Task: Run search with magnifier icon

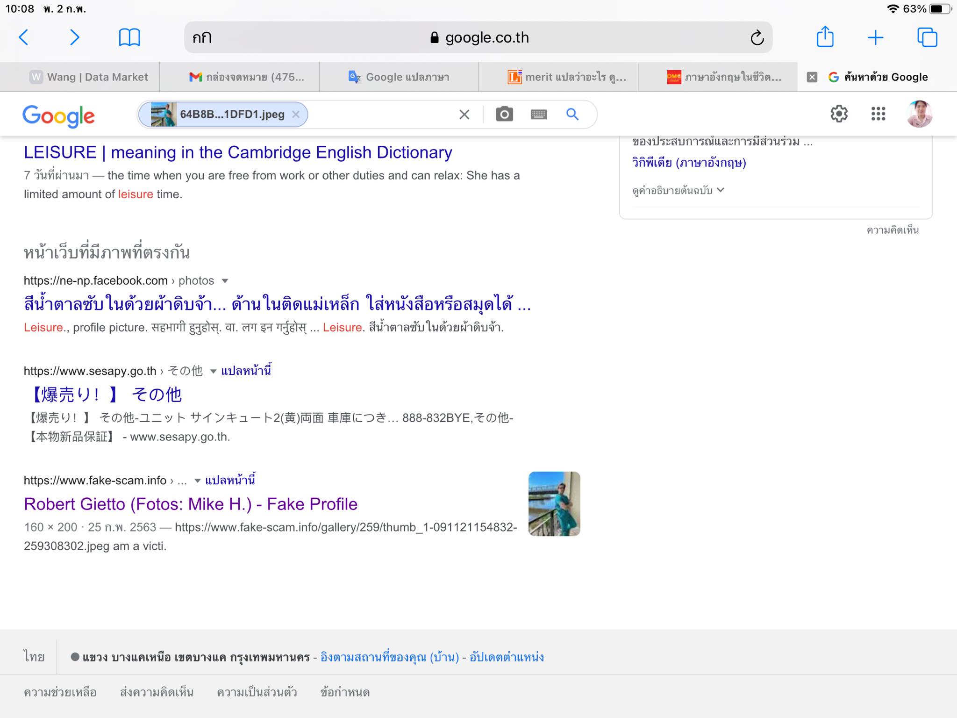Action: pos(572,114)
